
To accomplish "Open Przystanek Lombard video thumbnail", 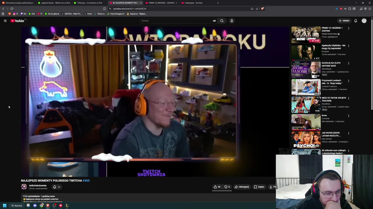I will pyautogui.click(x=306, y=87).
